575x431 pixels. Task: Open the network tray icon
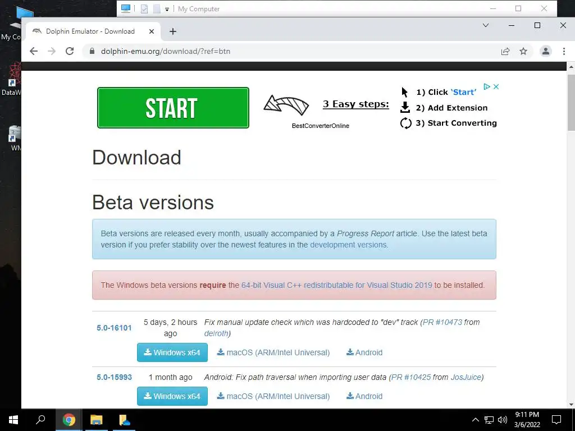pyautogui.click(x=489, y=420)
